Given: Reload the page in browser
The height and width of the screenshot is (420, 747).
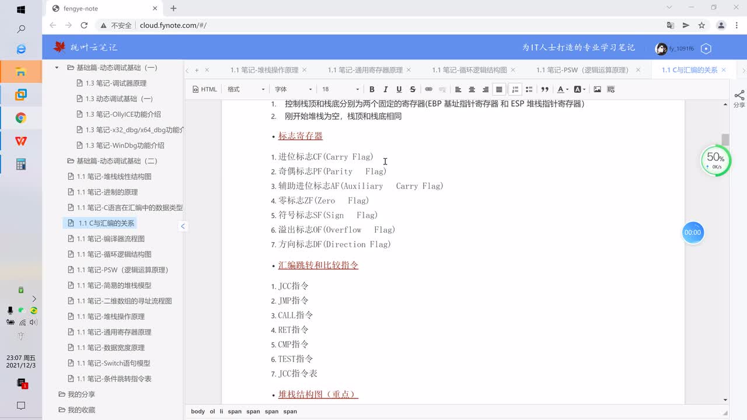Looking at the screenshot, I should pos(84,25).
